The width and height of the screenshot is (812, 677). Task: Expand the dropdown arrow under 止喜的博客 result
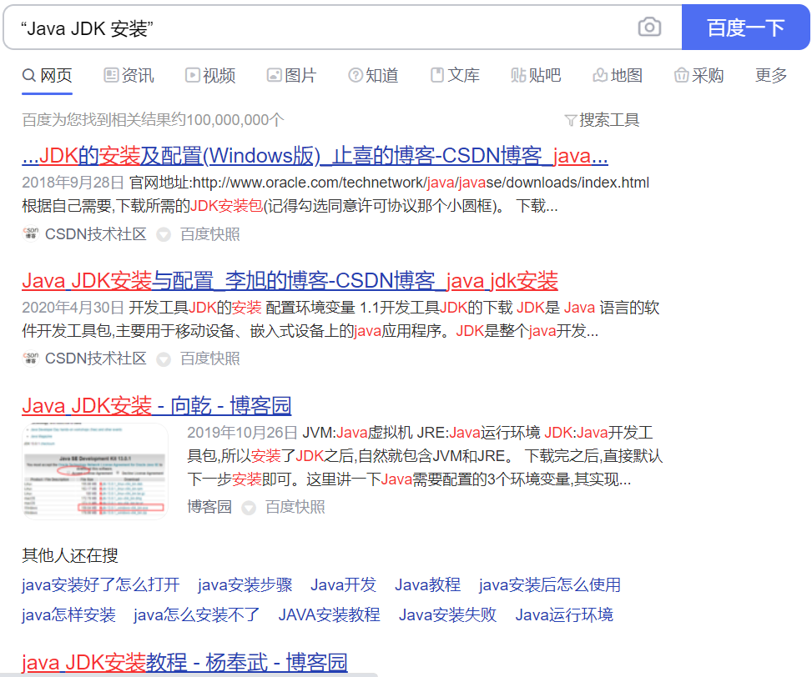164,235
